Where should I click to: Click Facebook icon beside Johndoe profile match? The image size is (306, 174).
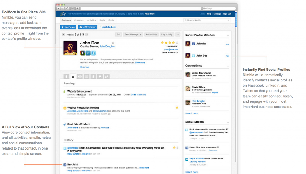193,44
